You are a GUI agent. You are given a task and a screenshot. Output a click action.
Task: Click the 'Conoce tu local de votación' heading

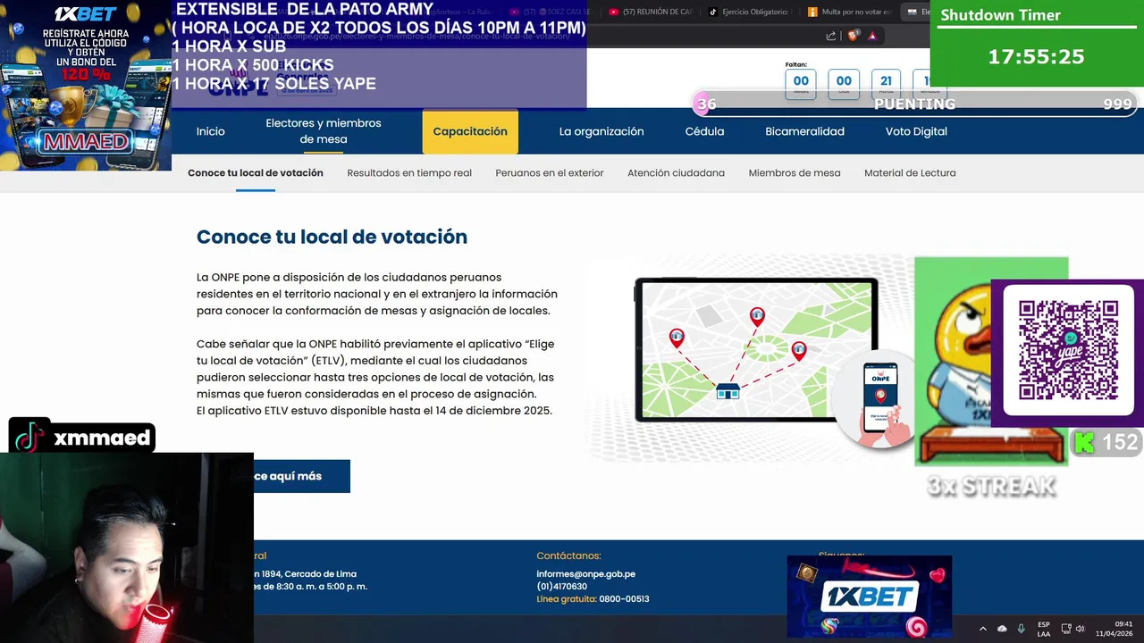332,237
